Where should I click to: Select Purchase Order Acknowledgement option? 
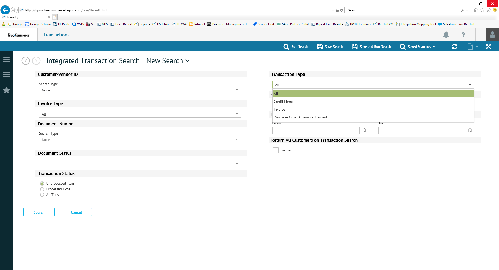click(x=300, y=117)
